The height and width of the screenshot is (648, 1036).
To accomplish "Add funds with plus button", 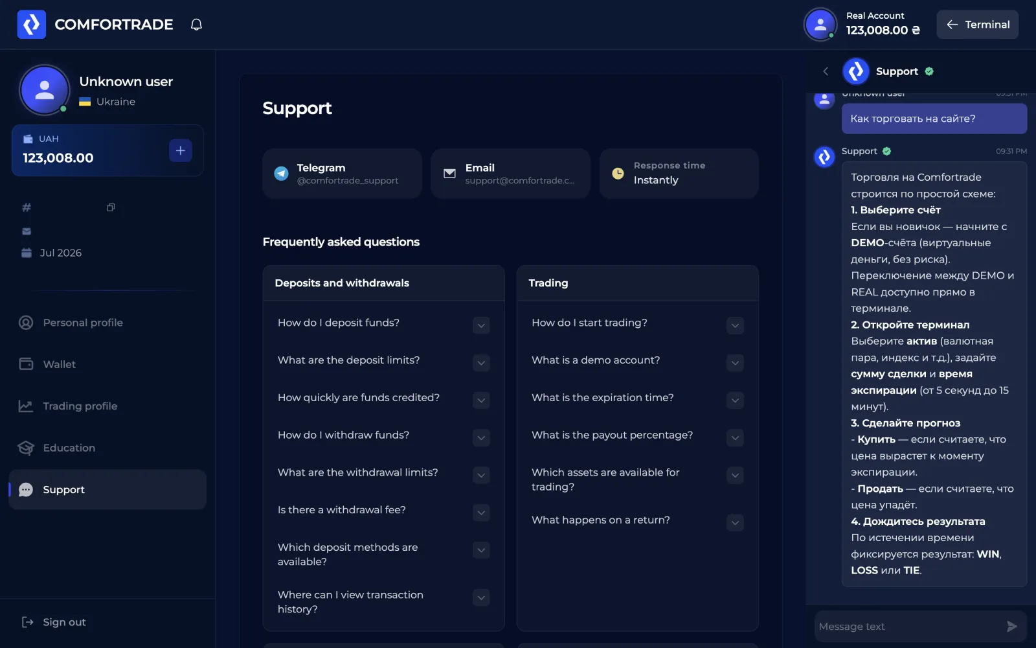I will click(x=180, y=150).
